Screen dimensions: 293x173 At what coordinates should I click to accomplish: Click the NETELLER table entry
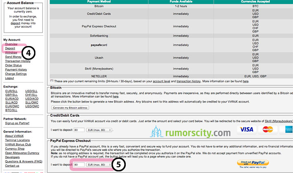[x=99, y=77]
